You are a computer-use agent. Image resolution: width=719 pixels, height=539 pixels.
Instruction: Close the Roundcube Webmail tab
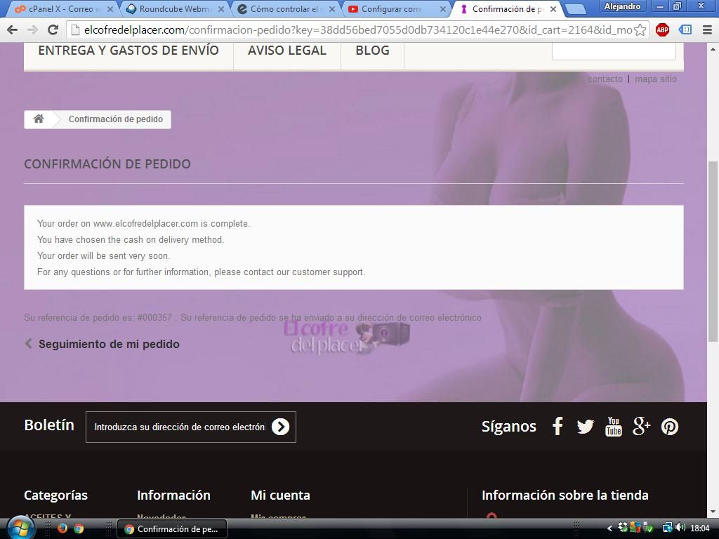[221, 9]
